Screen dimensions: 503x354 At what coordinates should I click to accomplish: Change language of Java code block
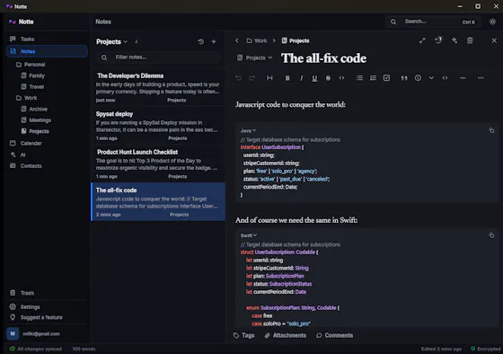click(248, 130)
